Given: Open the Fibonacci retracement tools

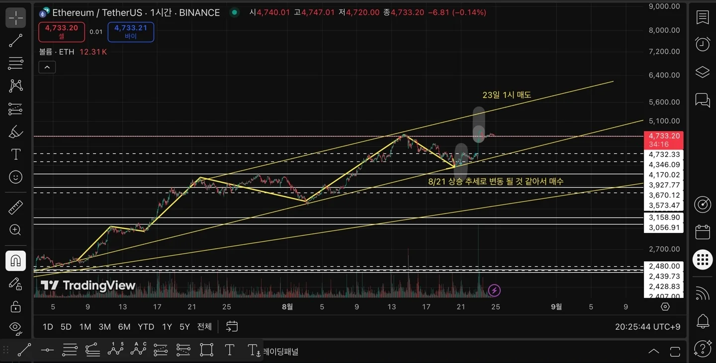Looking at the screenshot, I should point(16,63).
